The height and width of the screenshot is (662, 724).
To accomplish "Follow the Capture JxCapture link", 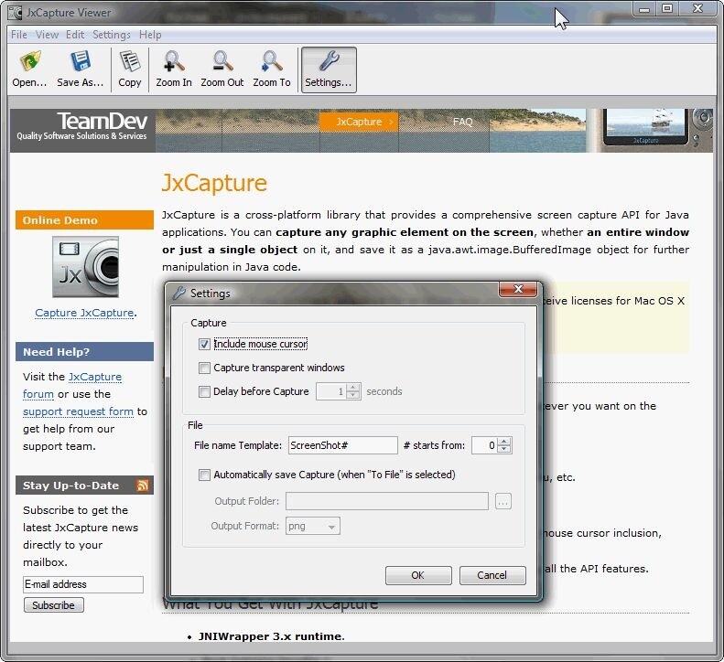I will 85,313.
